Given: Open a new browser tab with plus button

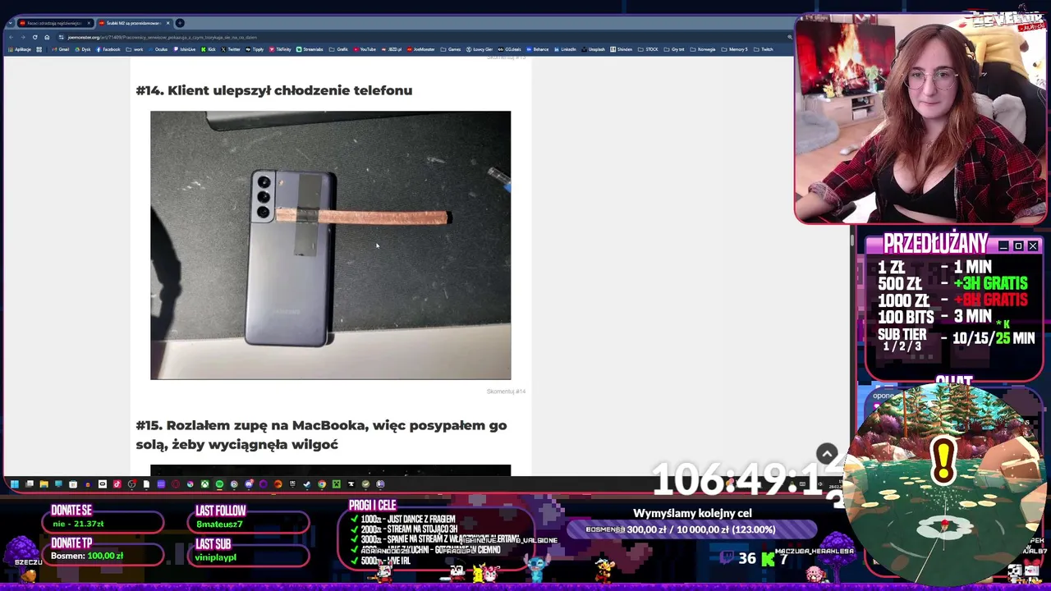Looking at the screenshot, I should tap(180, 23).
